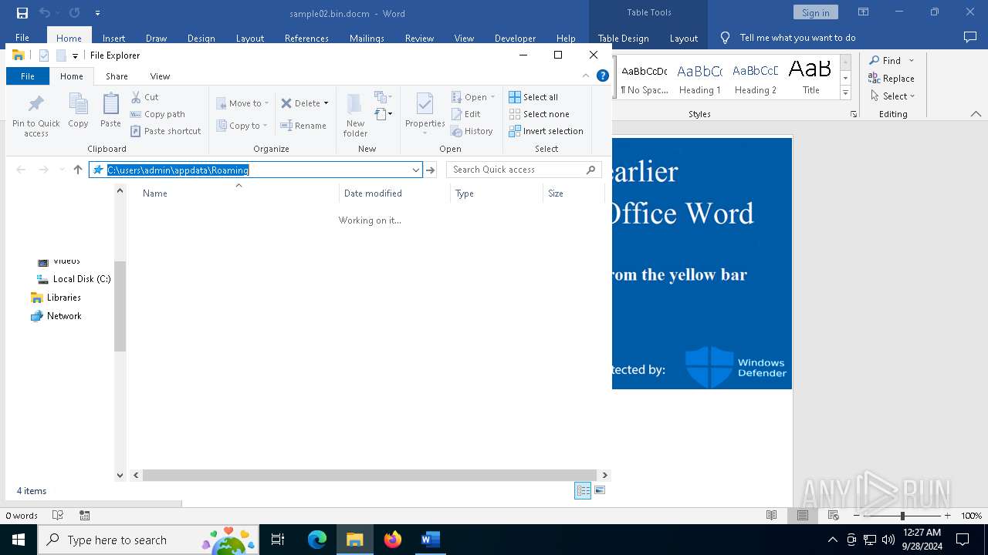Click the Copy icon in Clipboard group
The height and width of the screenshot is (555, 988).
[x=78, y=111]
